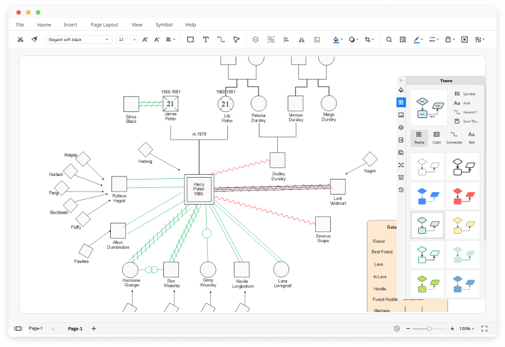Apply the black bold outline theme
This screenshot has width=505, height=347.
pos(463,166)
